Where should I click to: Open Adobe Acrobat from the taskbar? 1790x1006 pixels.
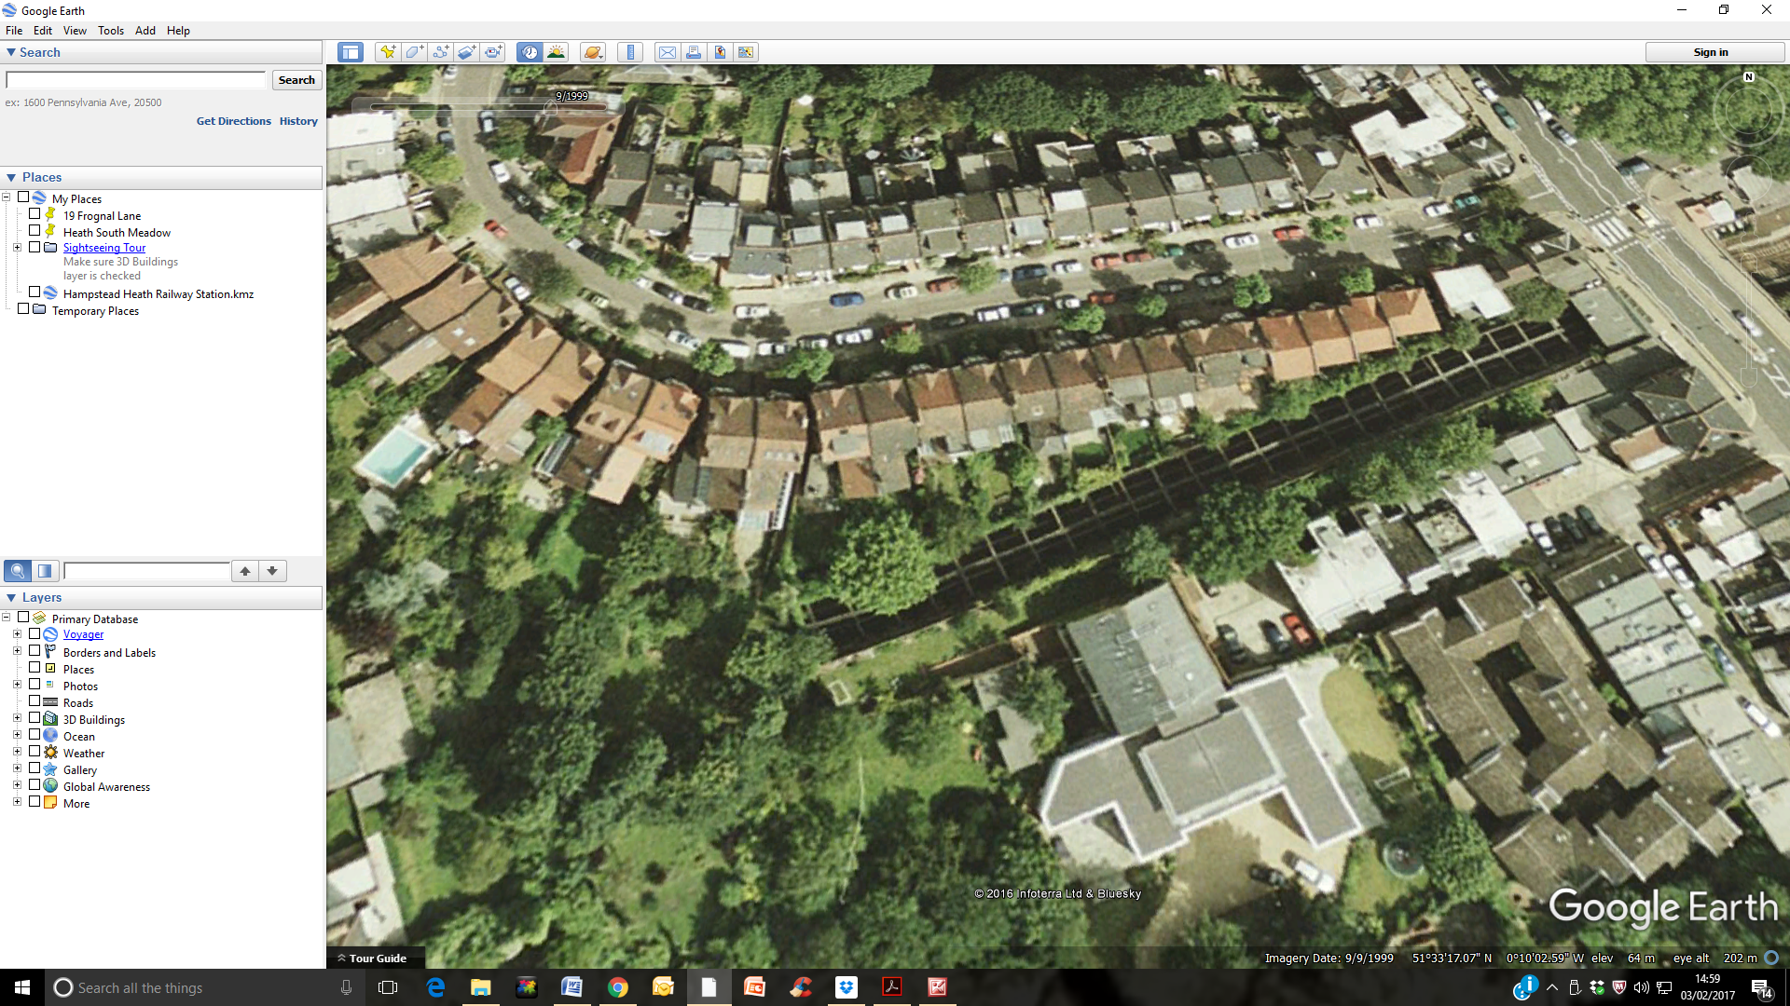[x=891, y=987]
